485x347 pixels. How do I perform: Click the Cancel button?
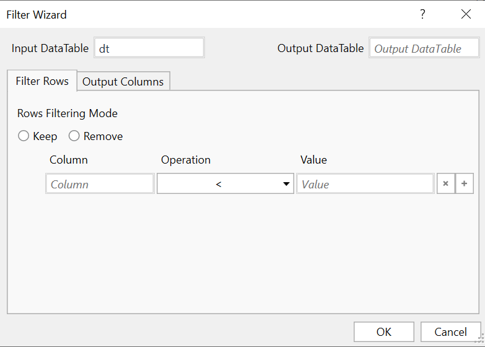point(450,332)
